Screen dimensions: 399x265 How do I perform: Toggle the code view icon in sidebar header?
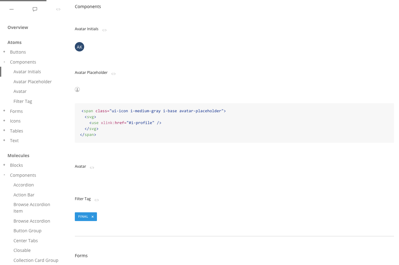[x=58, y=9]
